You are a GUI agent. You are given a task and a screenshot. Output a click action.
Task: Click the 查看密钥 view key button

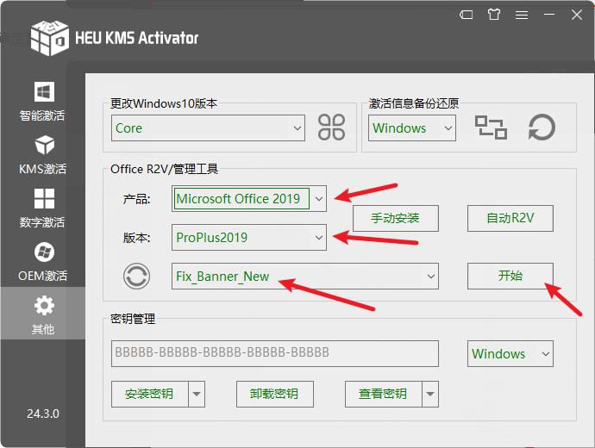(384, 395)
